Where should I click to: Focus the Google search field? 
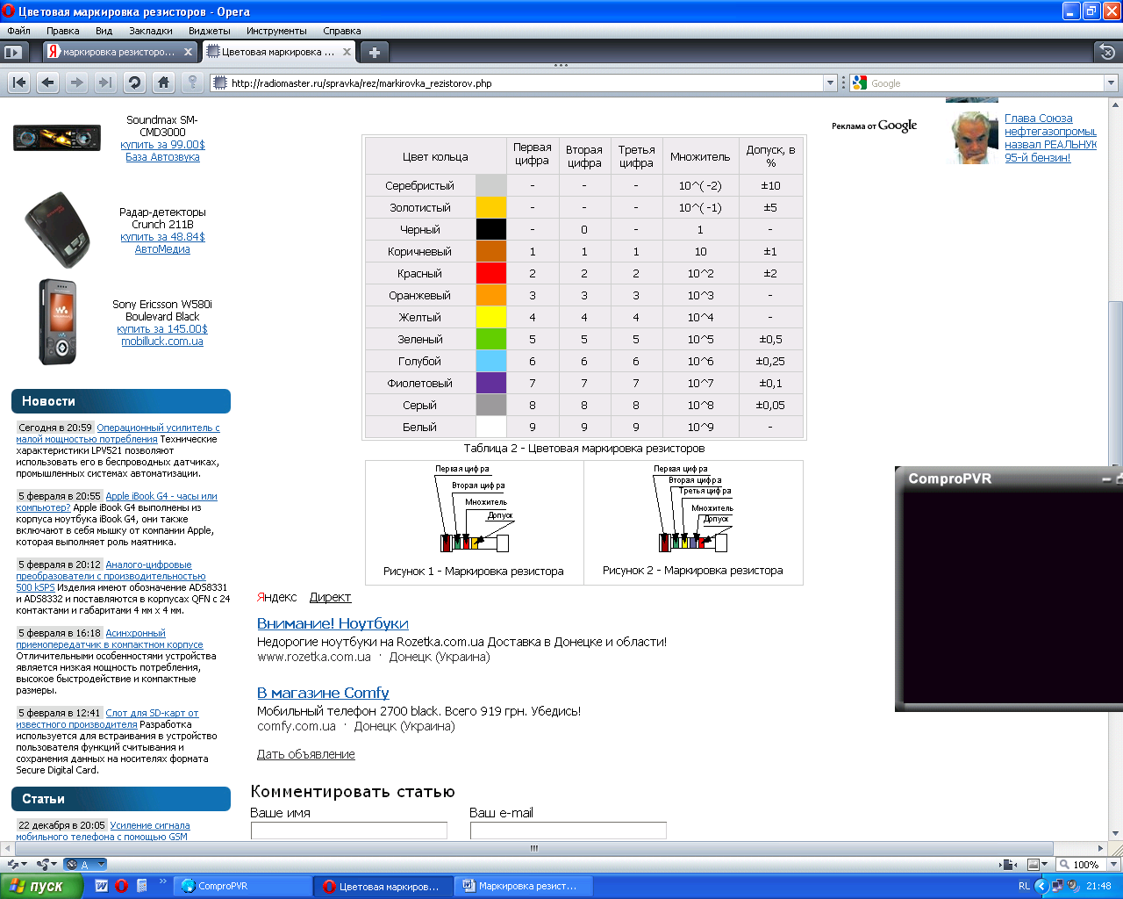tap(986, 83)
